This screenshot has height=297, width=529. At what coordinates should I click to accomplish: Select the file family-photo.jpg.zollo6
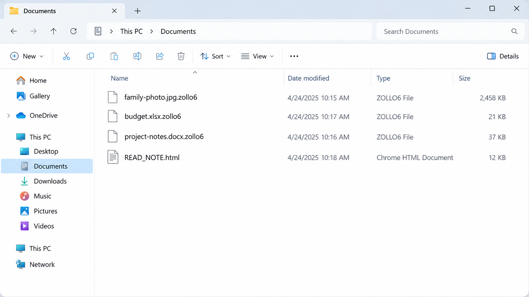pos(161,97)
